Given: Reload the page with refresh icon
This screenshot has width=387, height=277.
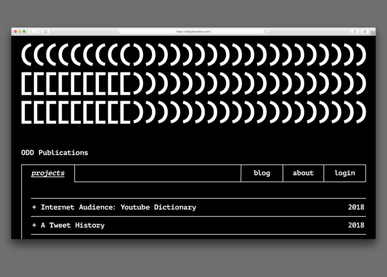Looking at the screenshot, I should point(265,32).
